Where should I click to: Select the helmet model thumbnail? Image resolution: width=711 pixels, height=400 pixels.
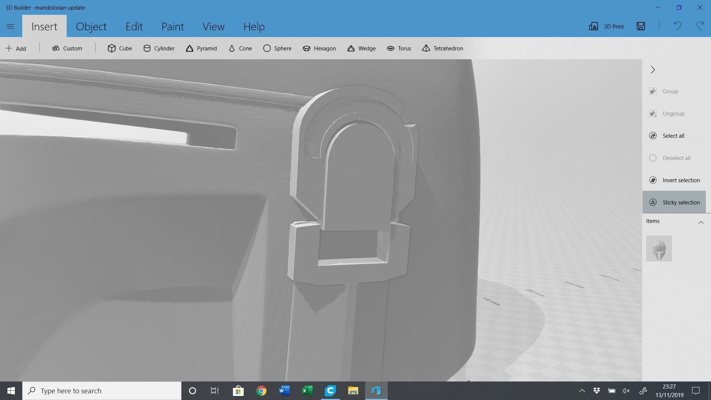click(x=659, y=249)
